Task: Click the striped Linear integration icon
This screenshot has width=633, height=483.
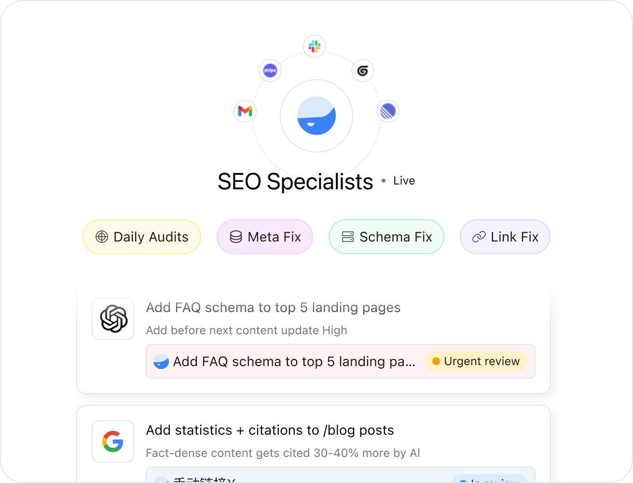Action: [x=388, y=111]
